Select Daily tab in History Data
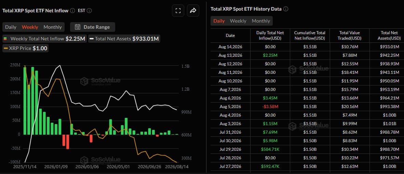Image resolution: width=404 pixels, height=174 pixels. [x=219, y=21]
